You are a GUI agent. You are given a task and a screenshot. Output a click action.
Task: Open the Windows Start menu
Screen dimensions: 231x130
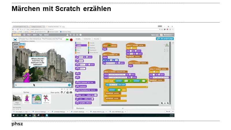(x=14, y=115)
